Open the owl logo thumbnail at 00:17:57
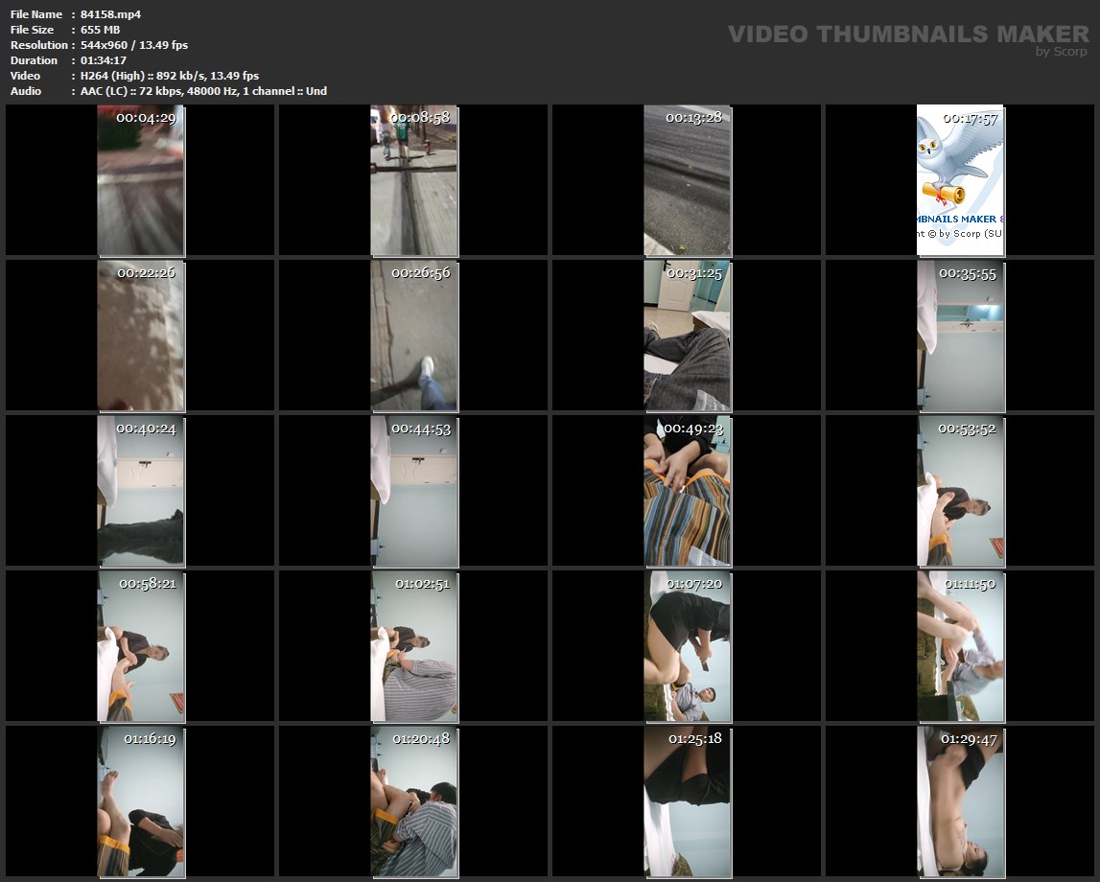 [960, 180]
